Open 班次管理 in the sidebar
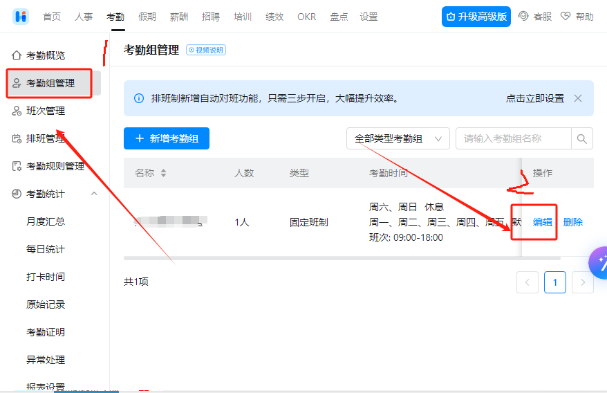 click(x=46, y=111)
